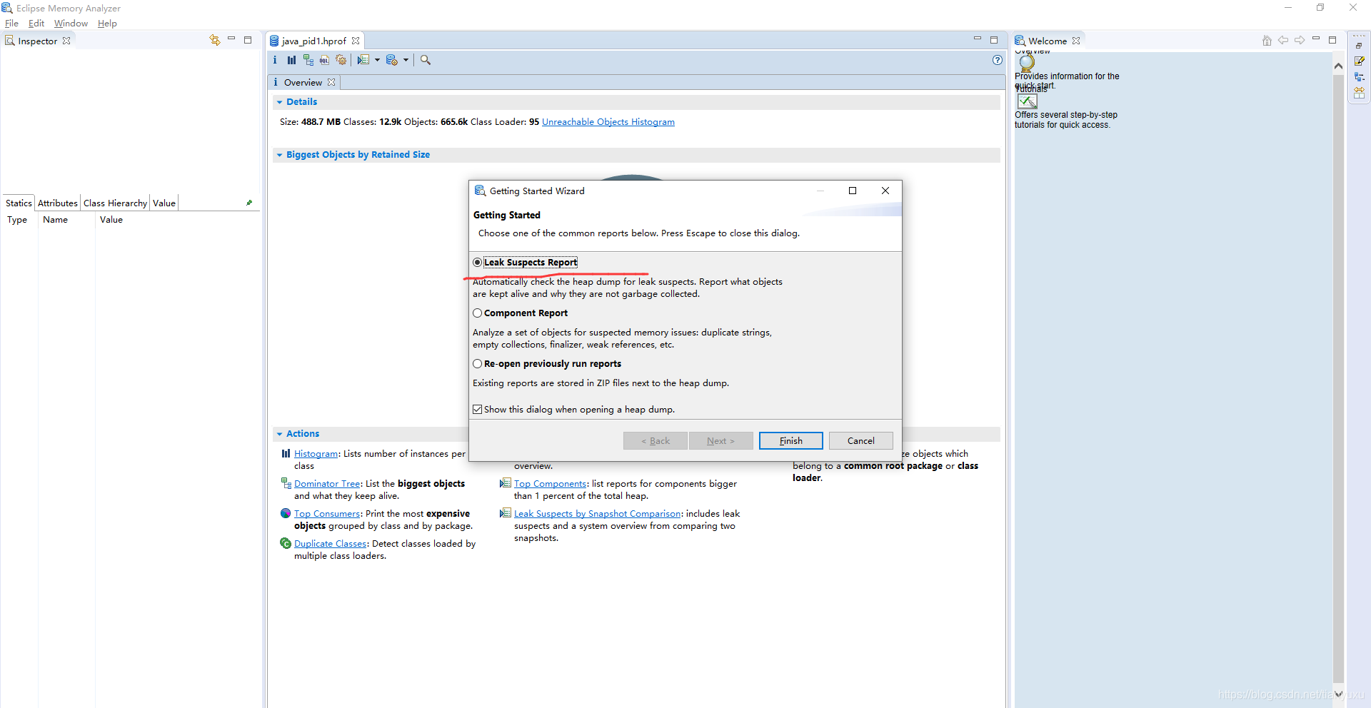Open the Top Components link
Viewport: 1371px width, 708px height.
click(550, 484)
